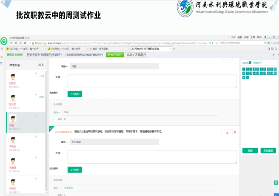Click the star icon beside student 李庄润

pos(37,136)
